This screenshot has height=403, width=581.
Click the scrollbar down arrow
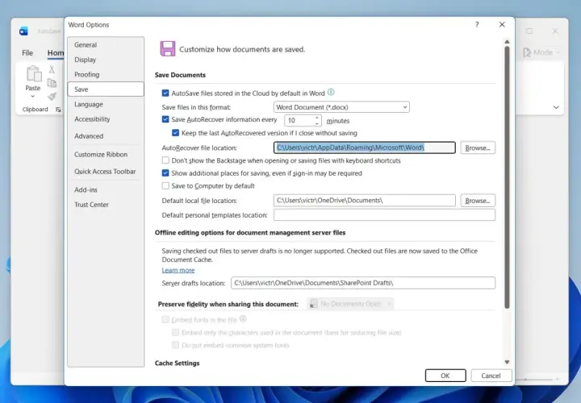click(x=507, y=362)
